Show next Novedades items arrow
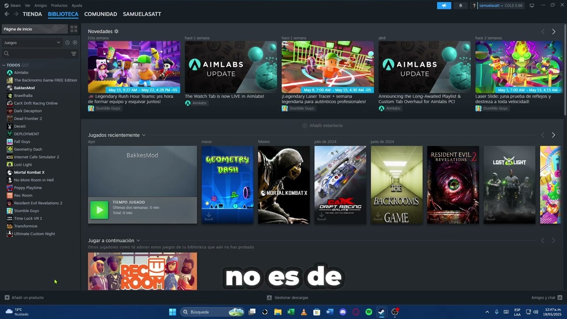567x319 pixels. tap(554, 31)
